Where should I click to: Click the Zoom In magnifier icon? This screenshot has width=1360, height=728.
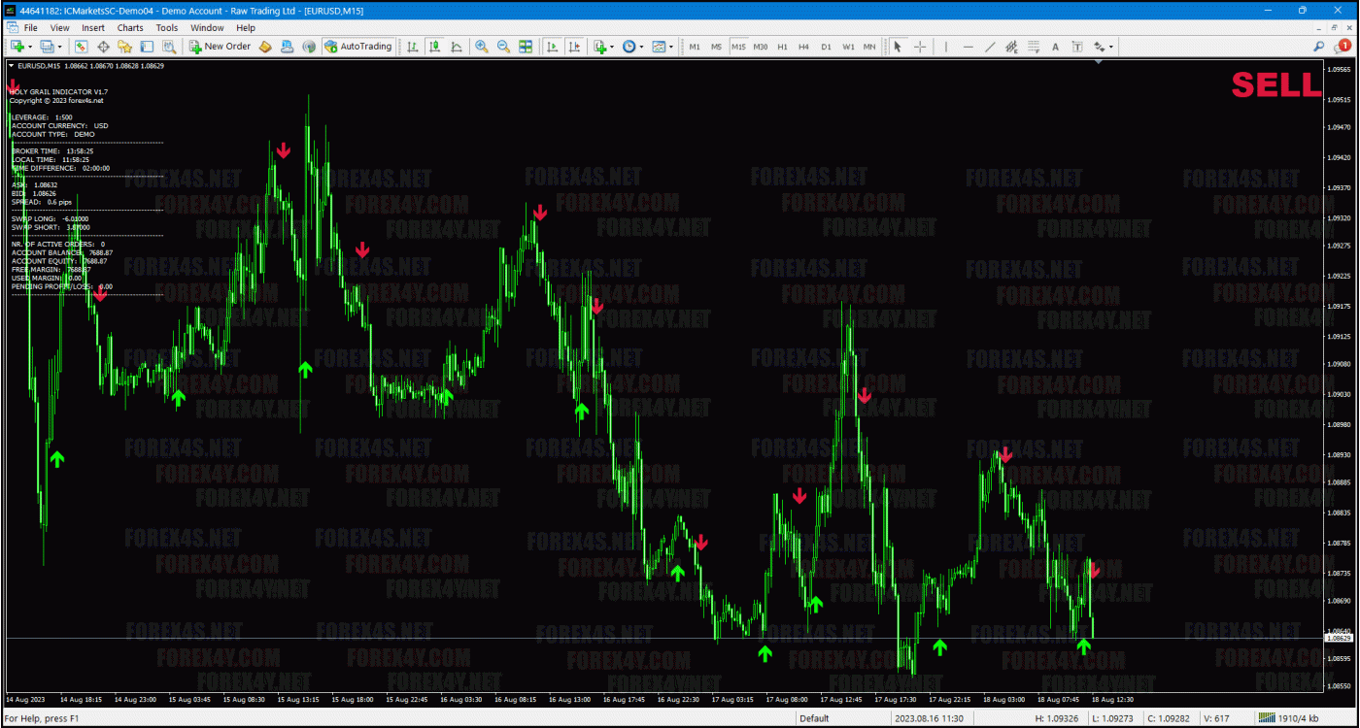482,47
